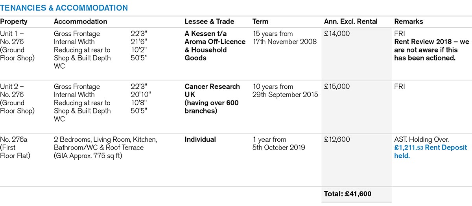Click the Accommodation column header

[x=80, y=22]
